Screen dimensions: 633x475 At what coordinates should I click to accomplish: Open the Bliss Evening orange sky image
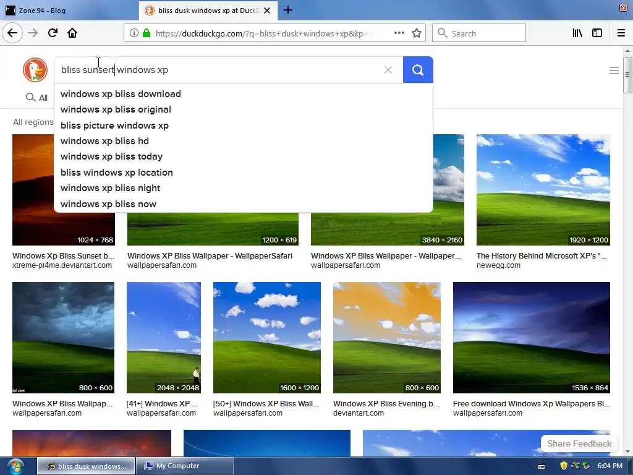click(x=387, y=338)
